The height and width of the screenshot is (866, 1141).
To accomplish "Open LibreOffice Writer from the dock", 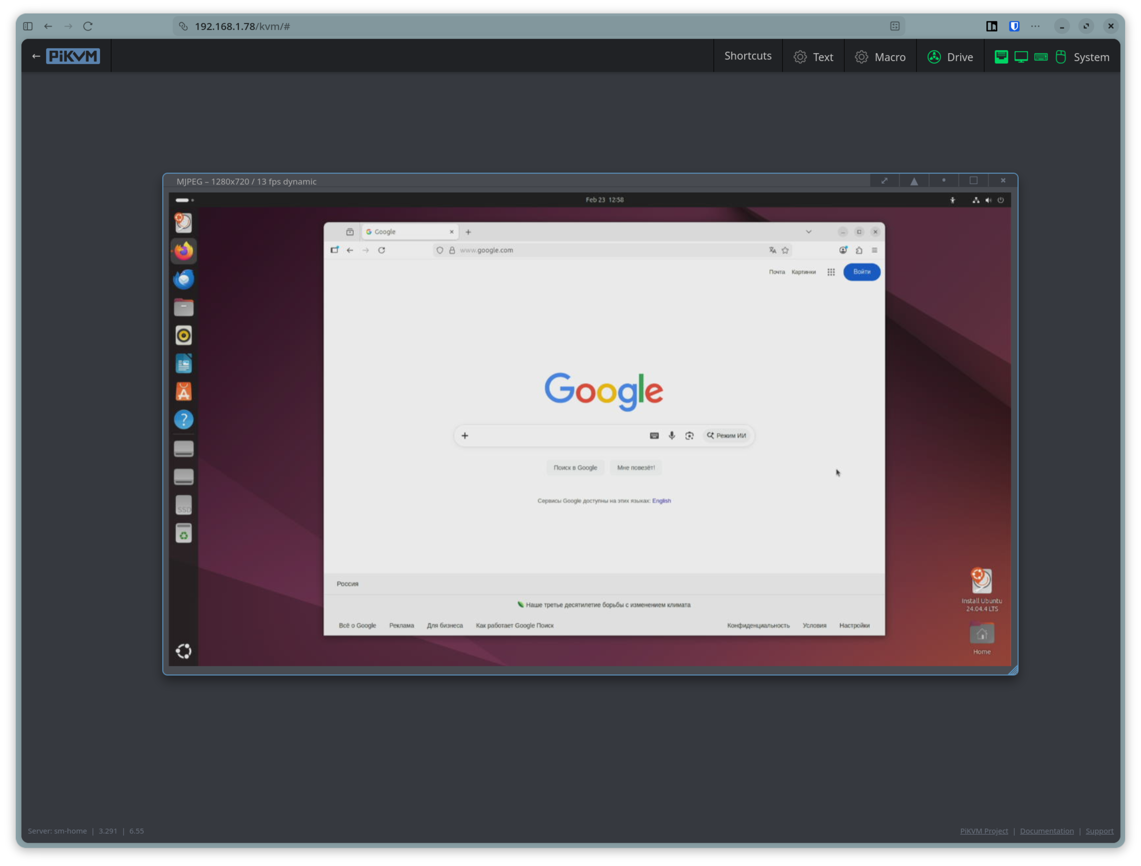I will pos(184,364).
